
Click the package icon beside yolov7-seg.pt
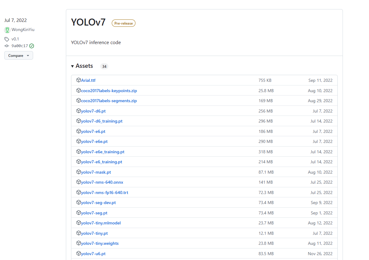point(79,213)
